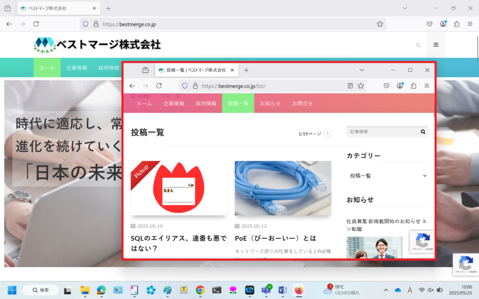The height and width of the screenshot is (299, 479).
Task: Go back in the front list window
Action: 132,86
